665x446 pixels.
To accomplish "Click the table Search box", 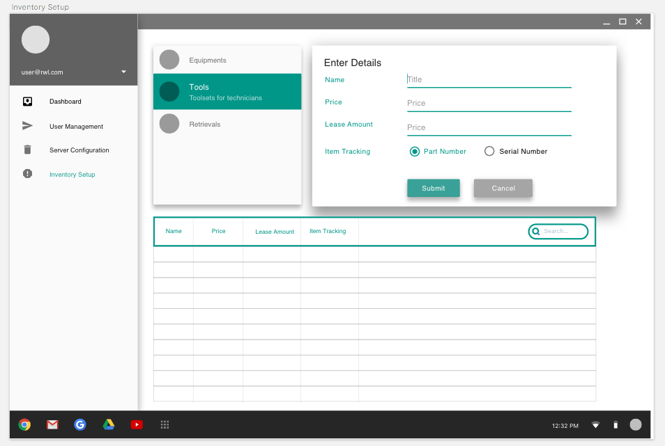I will click(563, 231).
